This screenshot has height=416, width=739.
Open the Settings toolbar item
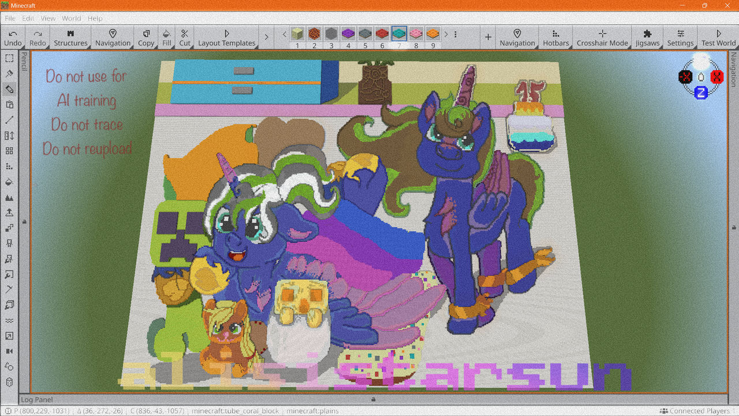pos(680,38)
